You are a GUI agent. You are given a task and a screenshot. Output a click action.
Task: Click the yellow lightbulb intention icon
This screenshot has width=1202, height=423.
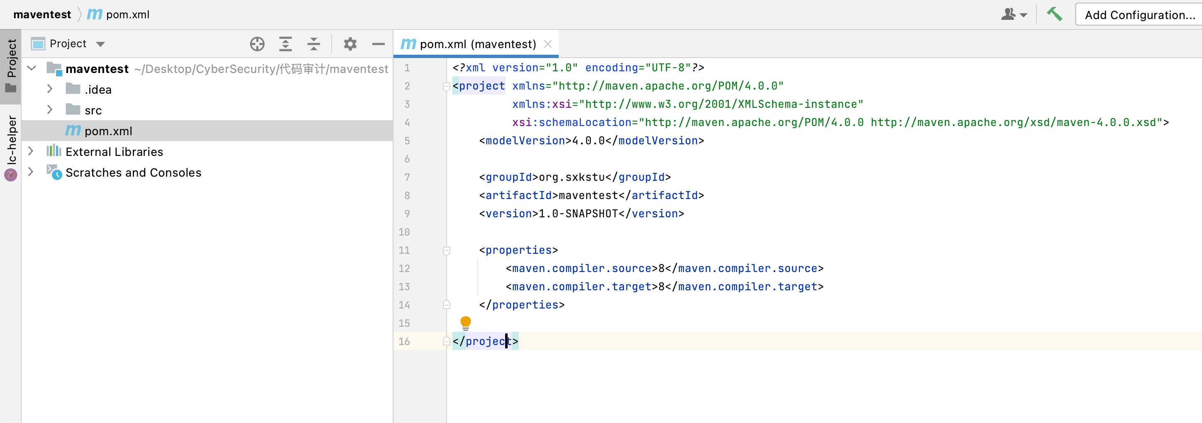click(x=465, y=322)
